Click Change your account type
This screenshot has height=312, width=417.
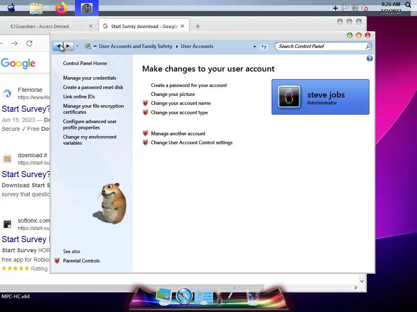tap(179, 113)
